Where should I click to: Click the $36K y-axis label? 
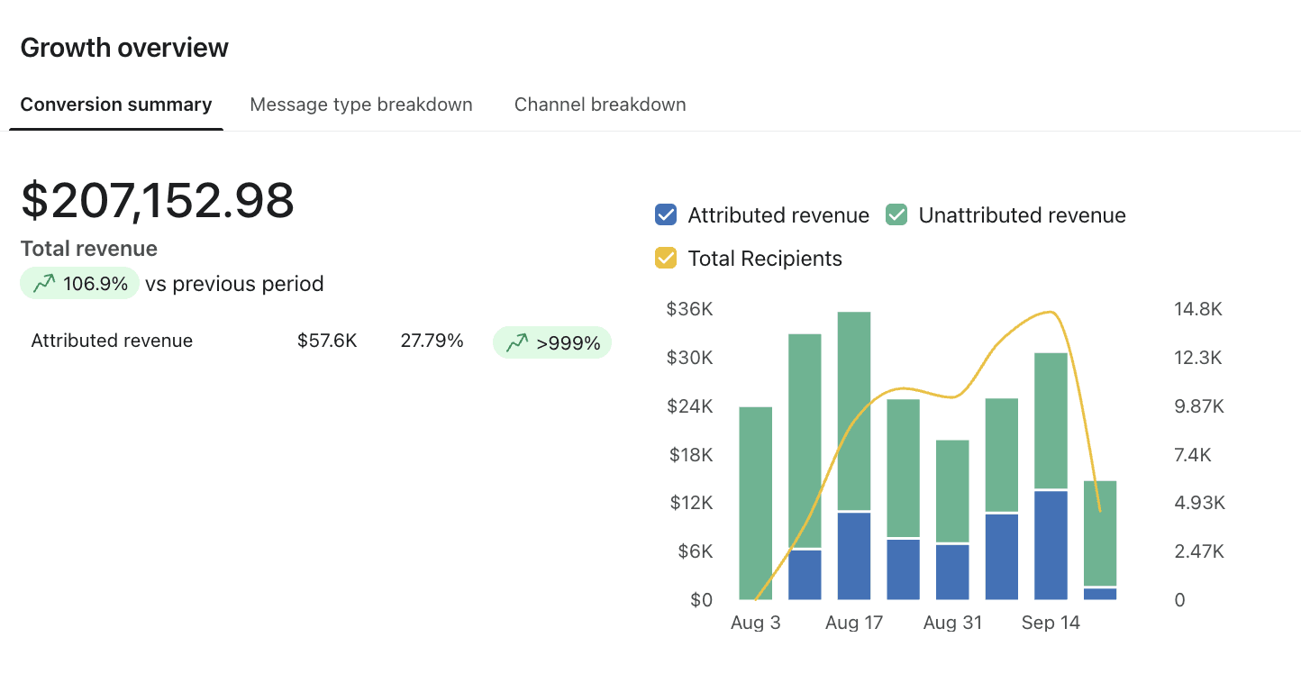(690, 309)
